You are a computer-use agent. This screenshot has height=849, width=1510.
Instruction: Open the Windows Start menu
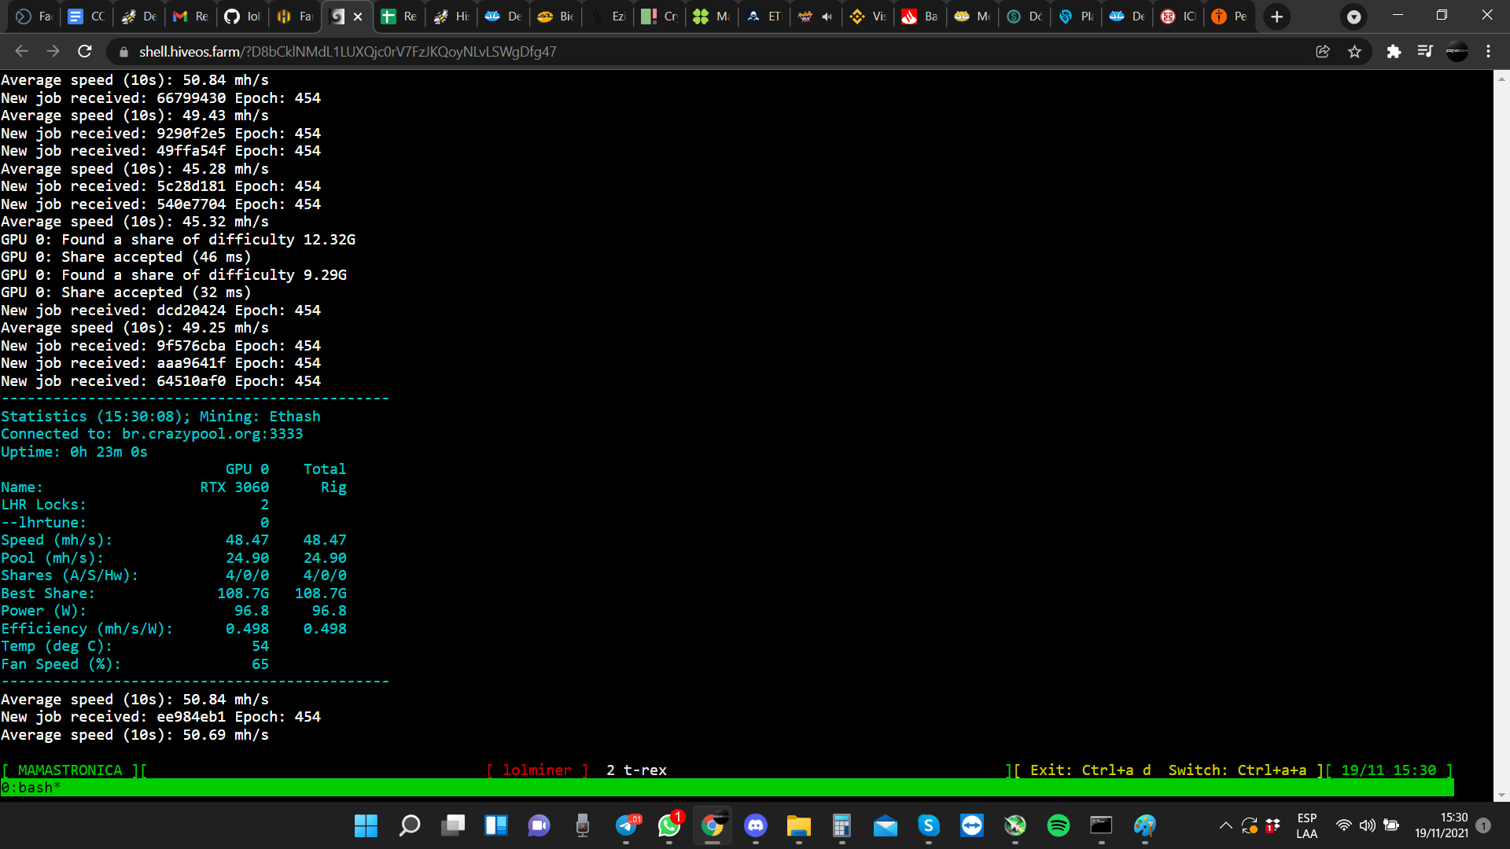[366, 825]
